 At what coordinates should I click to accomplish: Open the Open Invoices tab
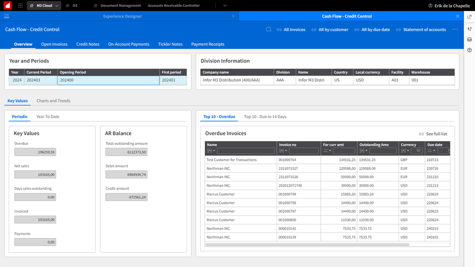(x=54, y=44)
